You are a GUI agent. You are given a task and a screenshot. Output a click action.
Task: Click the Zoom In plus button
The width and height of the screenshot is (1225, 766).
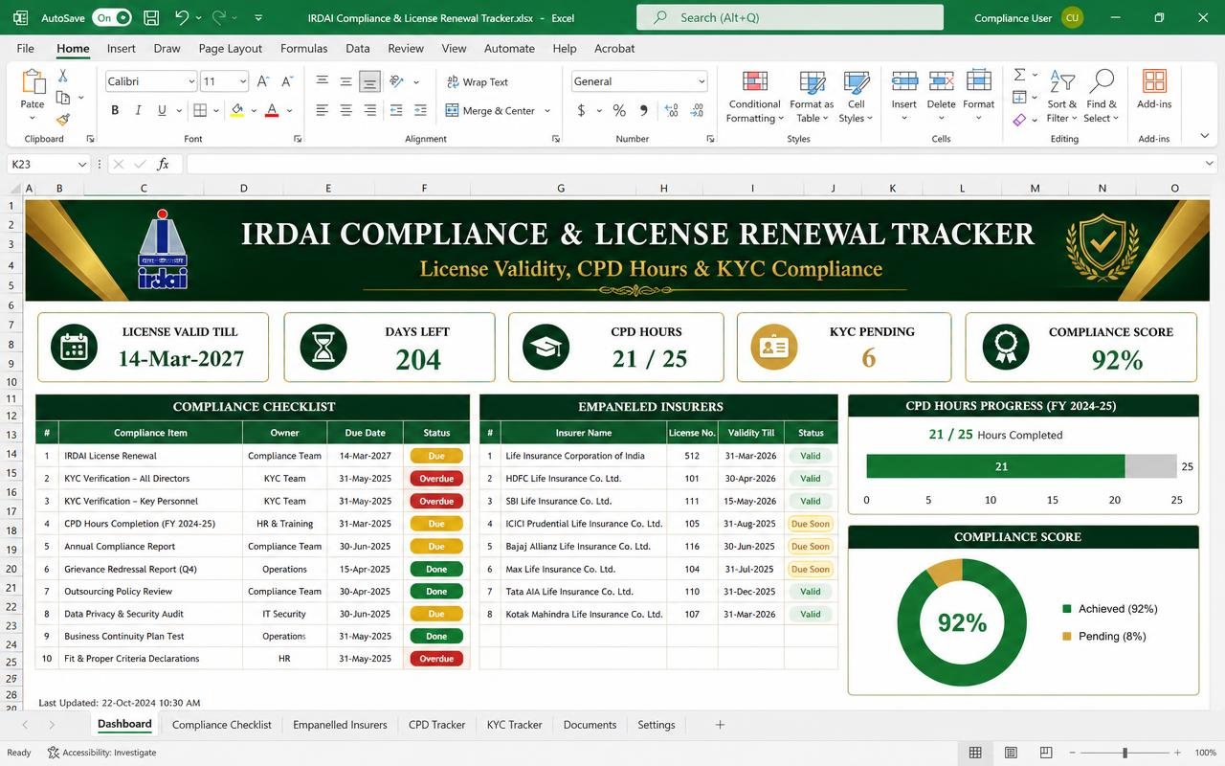pyautogui.click(x=1179, y=753)
